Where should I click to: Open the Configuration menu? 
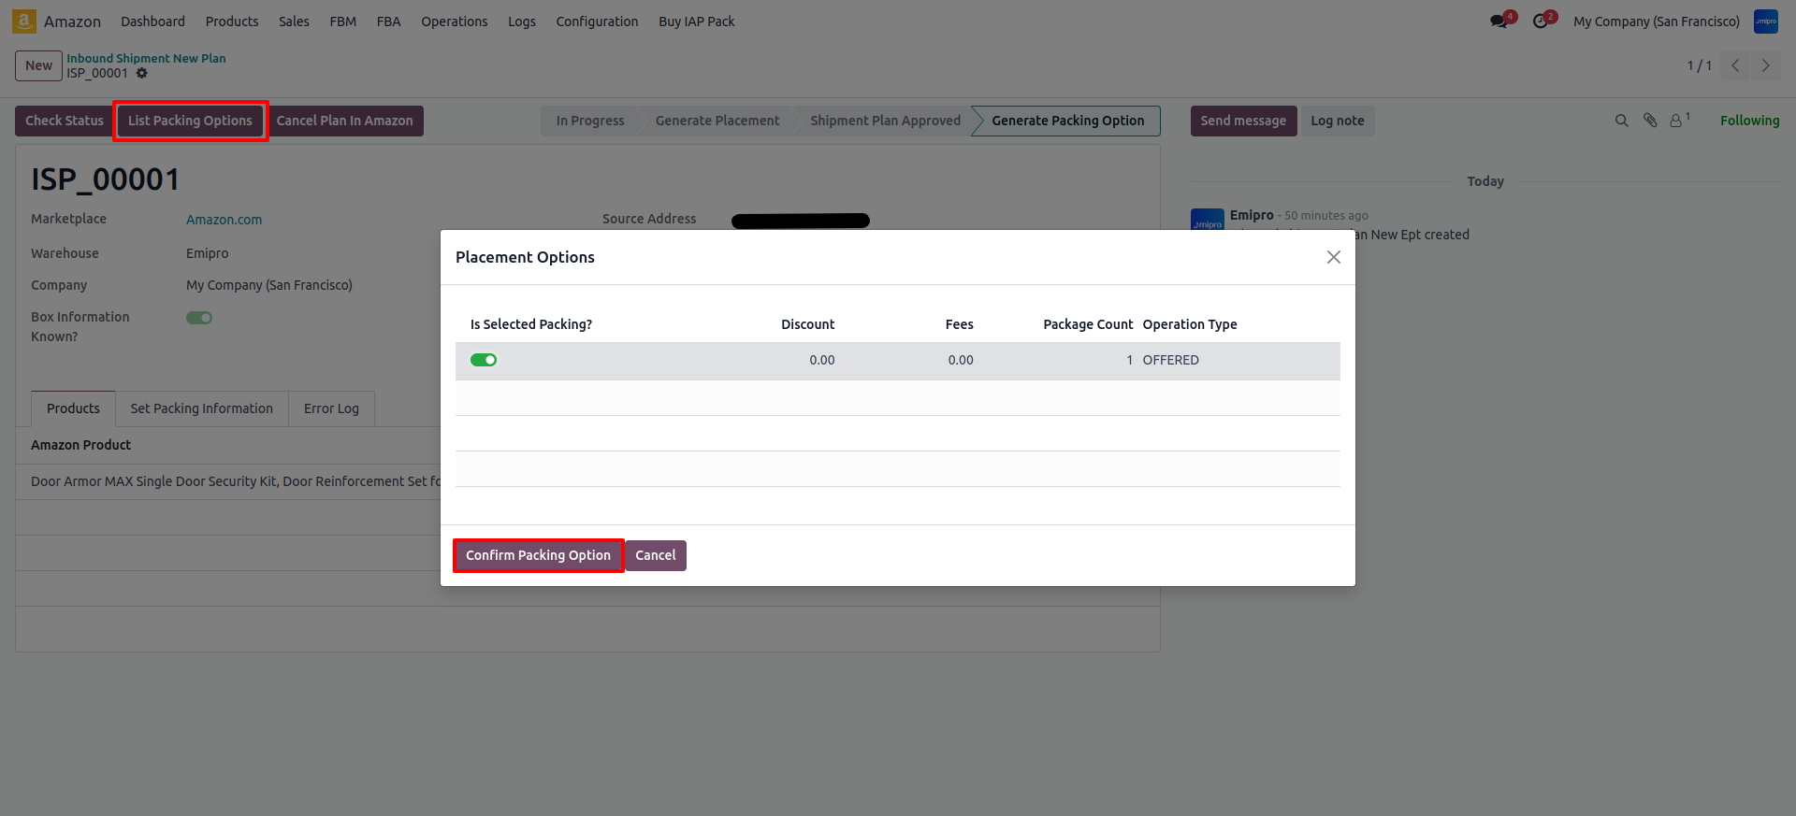[597, 21]
